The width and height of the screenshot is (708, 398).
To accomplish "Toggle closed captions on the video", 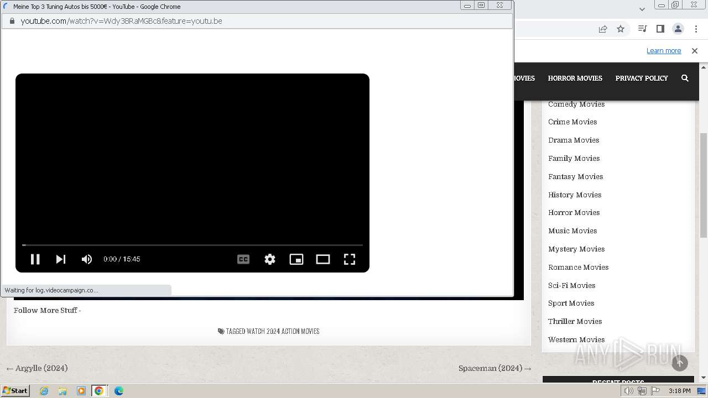I will coord(243,259).
